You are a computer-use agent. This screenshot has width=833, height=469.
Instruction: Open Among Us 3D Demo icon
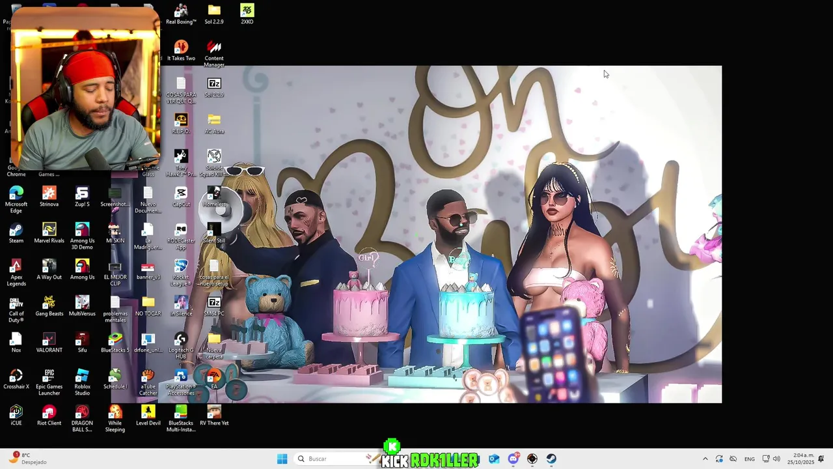coord(82,236)
